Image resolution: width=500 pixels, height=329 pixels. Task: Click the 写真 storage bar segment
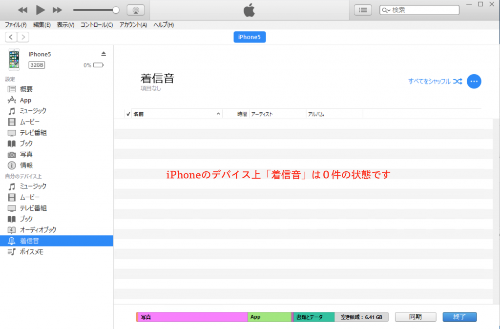[x=192, y=317]
